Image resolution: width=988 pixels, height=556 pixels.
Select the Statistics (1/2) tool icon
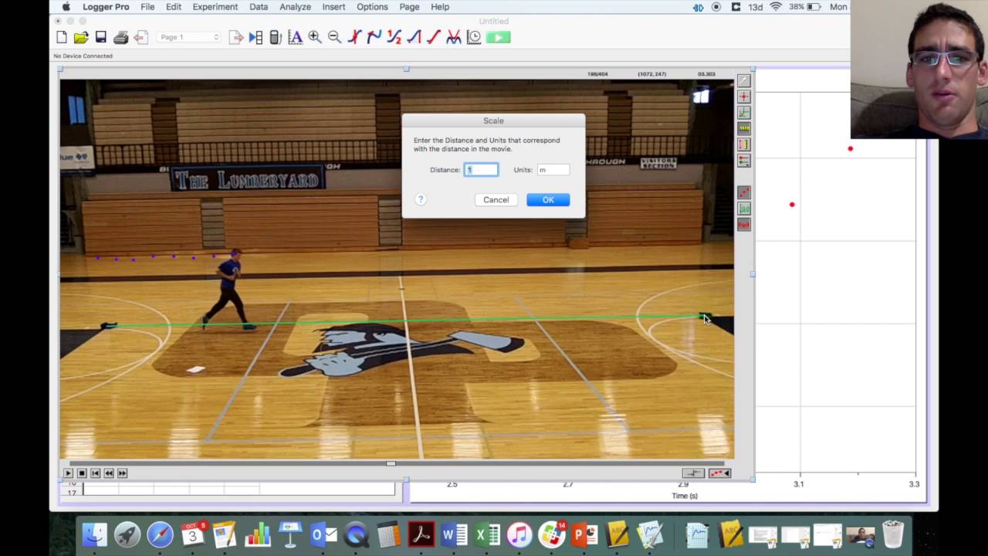click(x=394, y=37)
